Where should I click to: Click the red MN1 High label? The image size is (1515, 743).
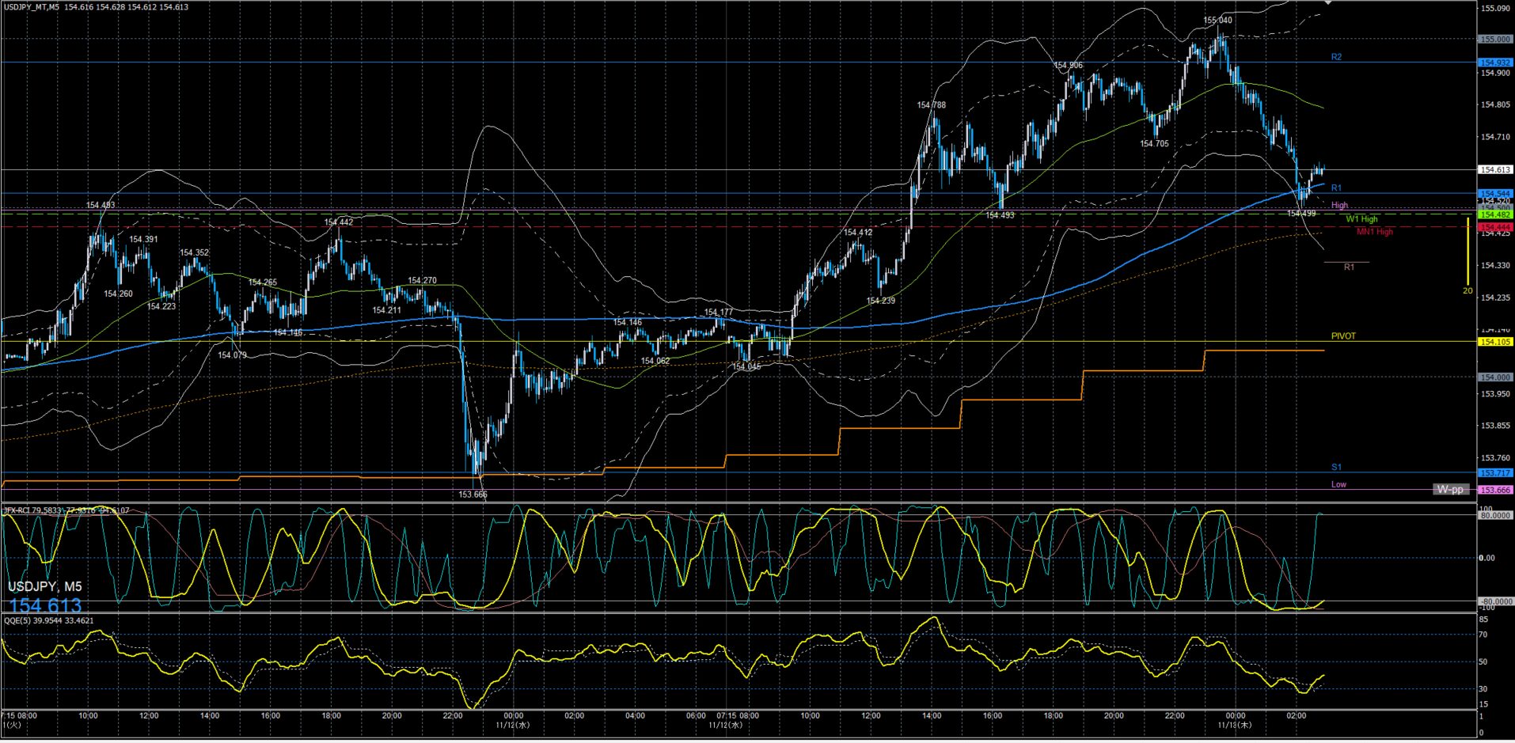[x=1374, y=232]
